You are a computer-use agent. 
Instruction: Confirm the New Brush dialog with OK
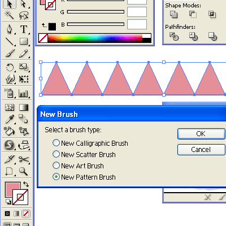coord(201,134)
